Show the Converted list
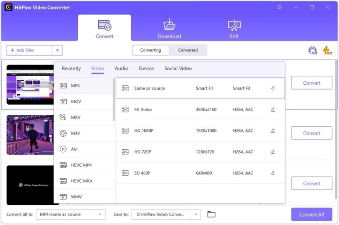The width and height of the screenshot is (339, 225). 188,50
